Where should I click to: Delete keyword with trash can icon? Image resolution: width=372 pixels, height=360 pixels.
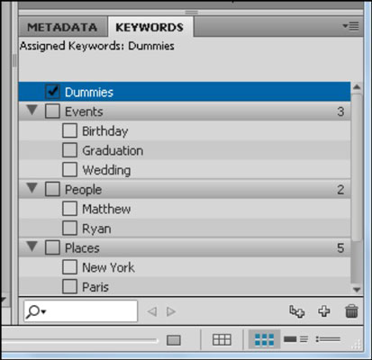(x=351, y=311)
